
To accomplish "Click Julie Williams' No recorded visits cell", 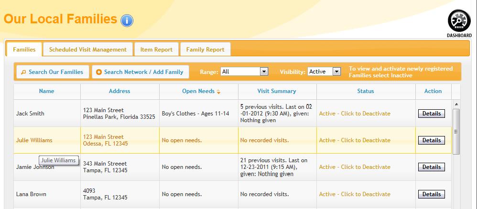I will (x=277, y=140).
